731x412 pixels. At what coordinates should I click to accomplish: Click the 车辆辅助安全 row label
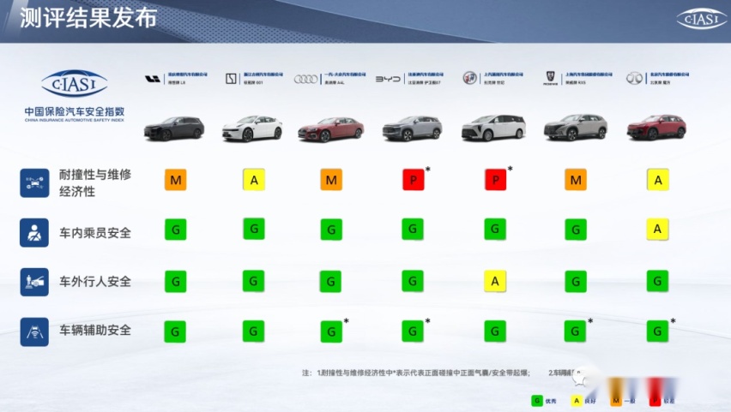[x=95, y=331]
